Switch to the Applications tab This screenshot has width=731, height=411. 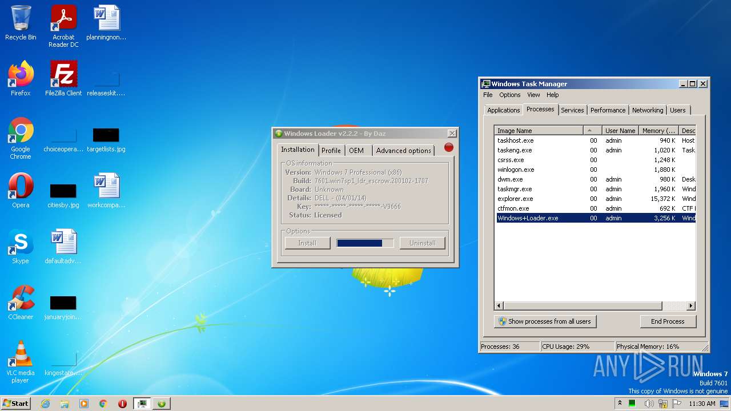coord(503,110)
